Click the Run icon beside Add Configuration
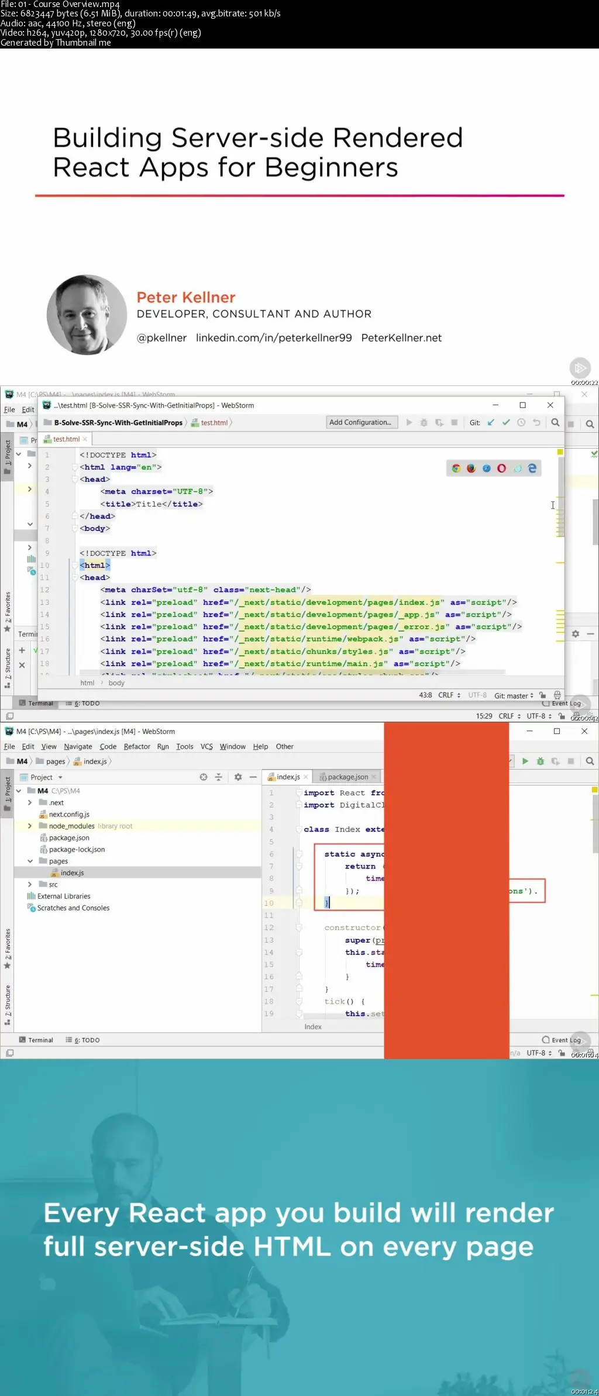This screenshot has height=1396, width=599. tap(409, 422)
